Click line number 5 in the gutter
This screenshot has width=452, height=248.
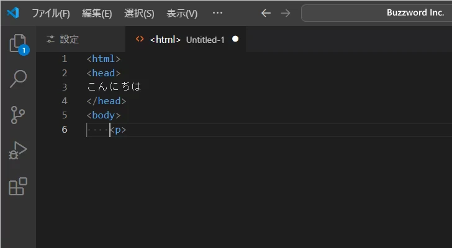(65, 115)
